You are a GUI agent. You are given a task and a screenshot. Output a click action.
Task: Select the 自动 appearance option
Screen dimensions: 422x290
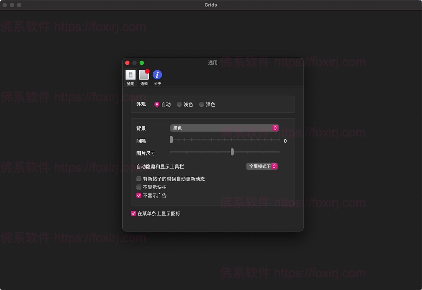coord(157,104)
